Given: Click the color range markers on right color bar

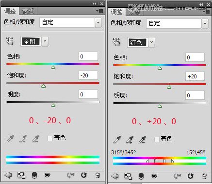Looking at the screenshot, I should point(160,161).
